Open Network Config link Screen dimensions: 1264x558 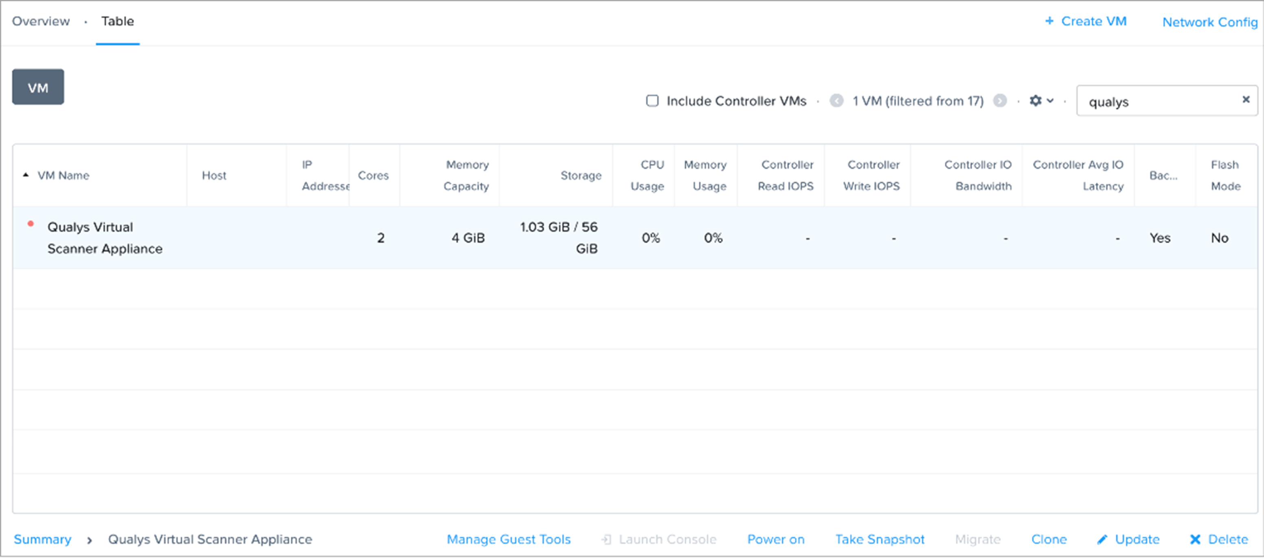point(1209,22)
